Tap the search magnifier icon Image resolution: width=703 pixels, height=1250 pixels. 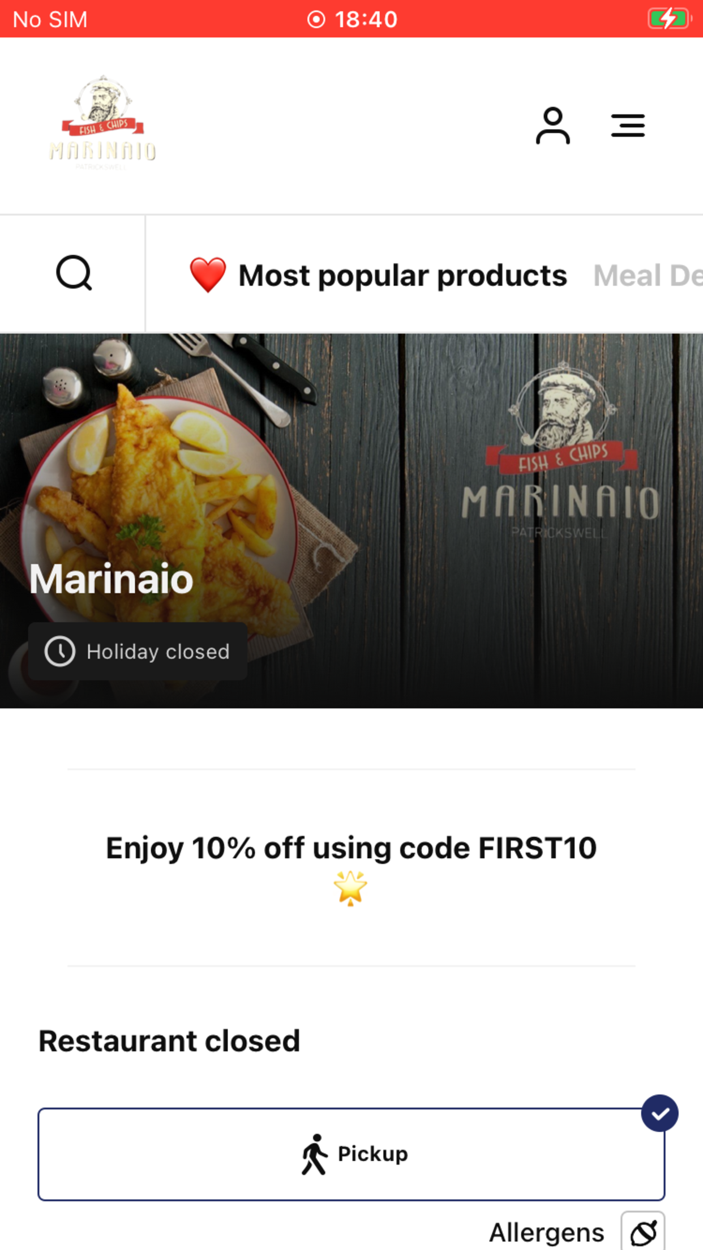pos(74,273)
